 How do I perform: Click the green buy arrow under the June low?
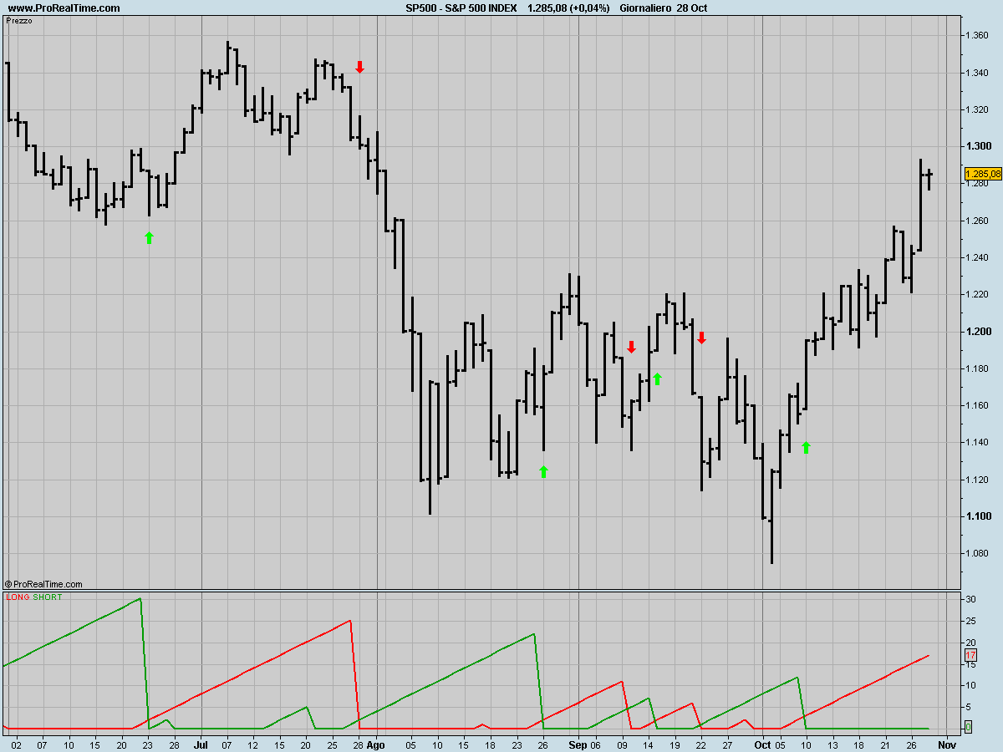[x=150, y=238]
